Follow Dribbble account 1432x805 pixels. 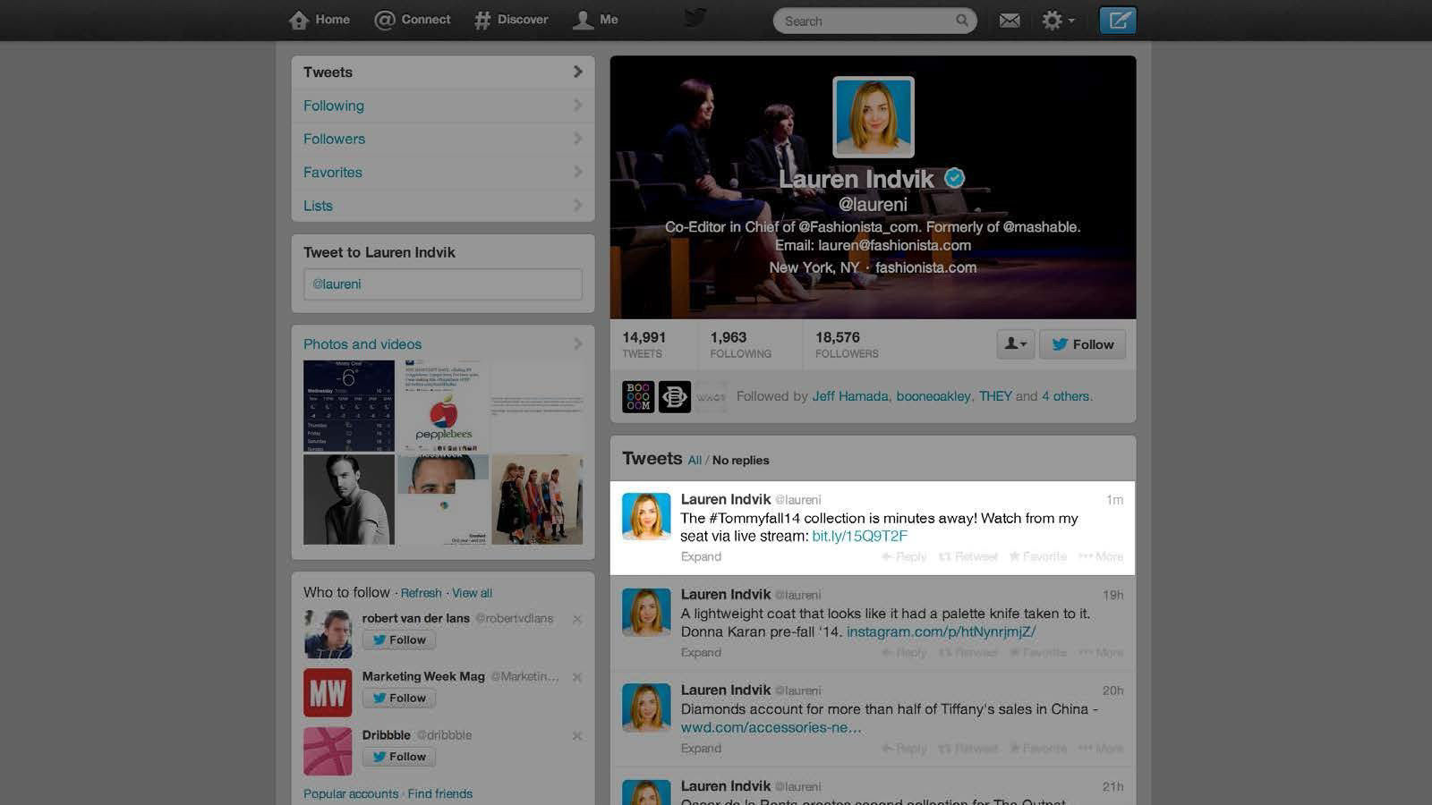[399, 757]
